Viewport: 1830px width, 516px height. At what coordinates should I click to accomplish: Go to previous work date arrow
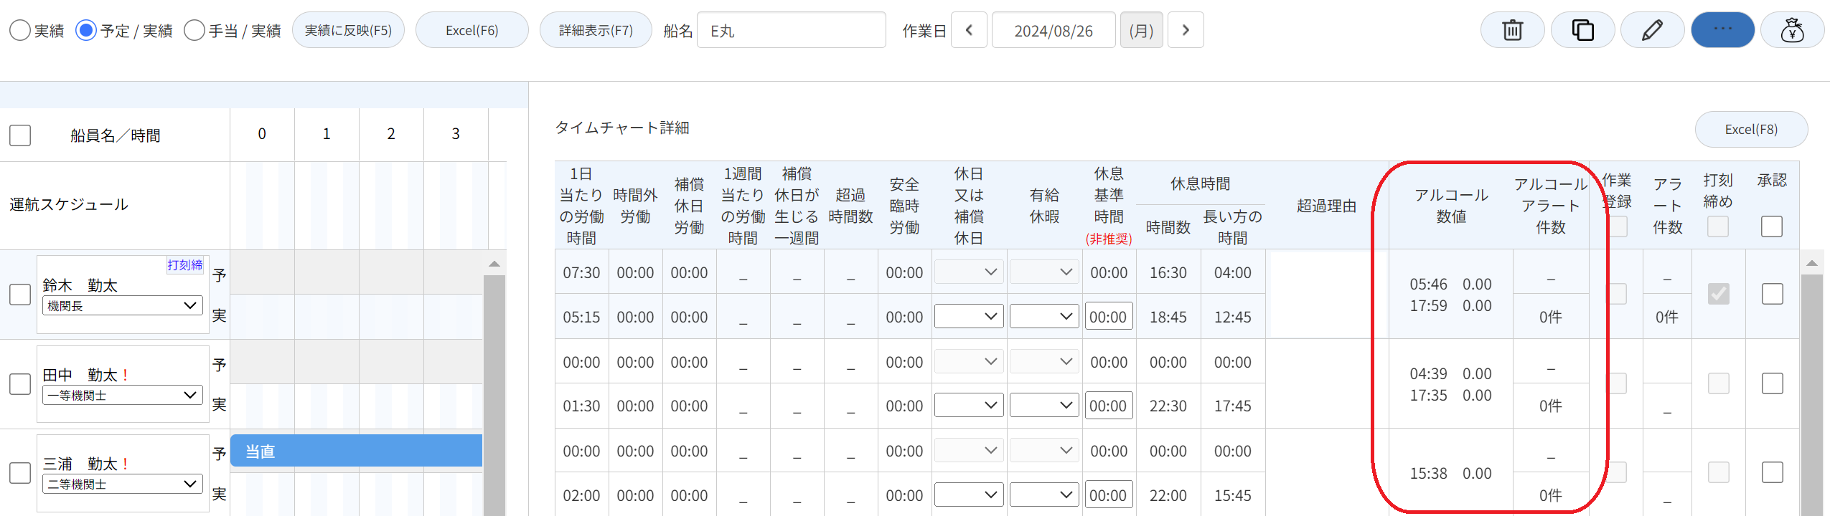tap(969, 30)
